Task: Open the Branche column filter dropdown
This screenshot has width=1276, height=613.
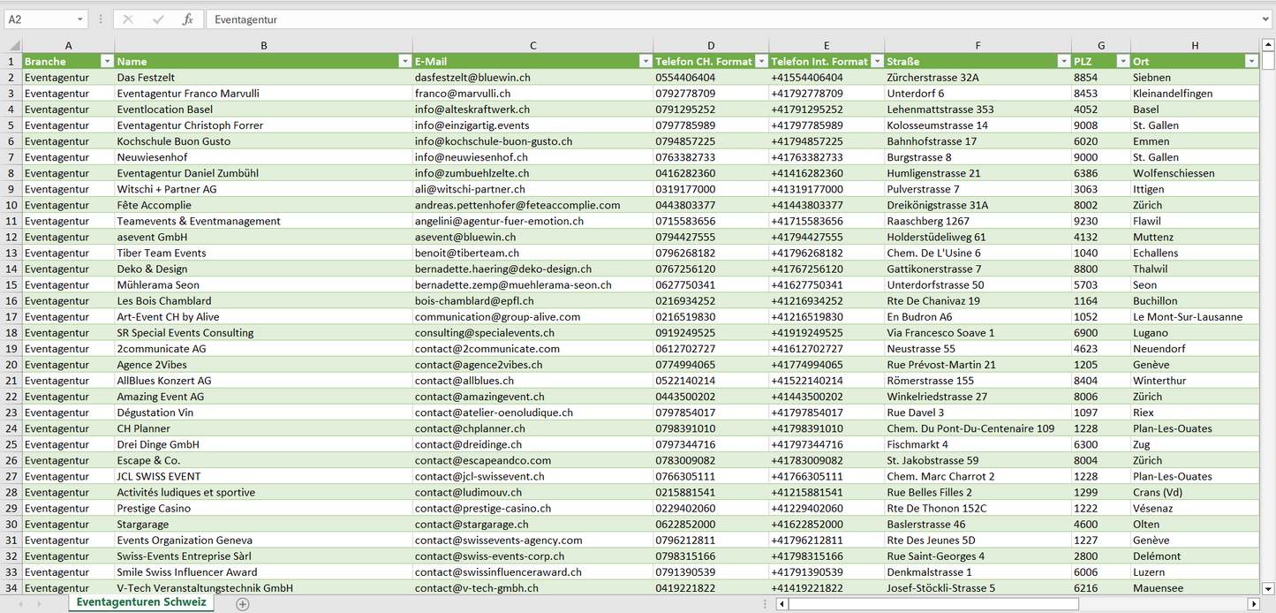Action: [x=107, y=62]
